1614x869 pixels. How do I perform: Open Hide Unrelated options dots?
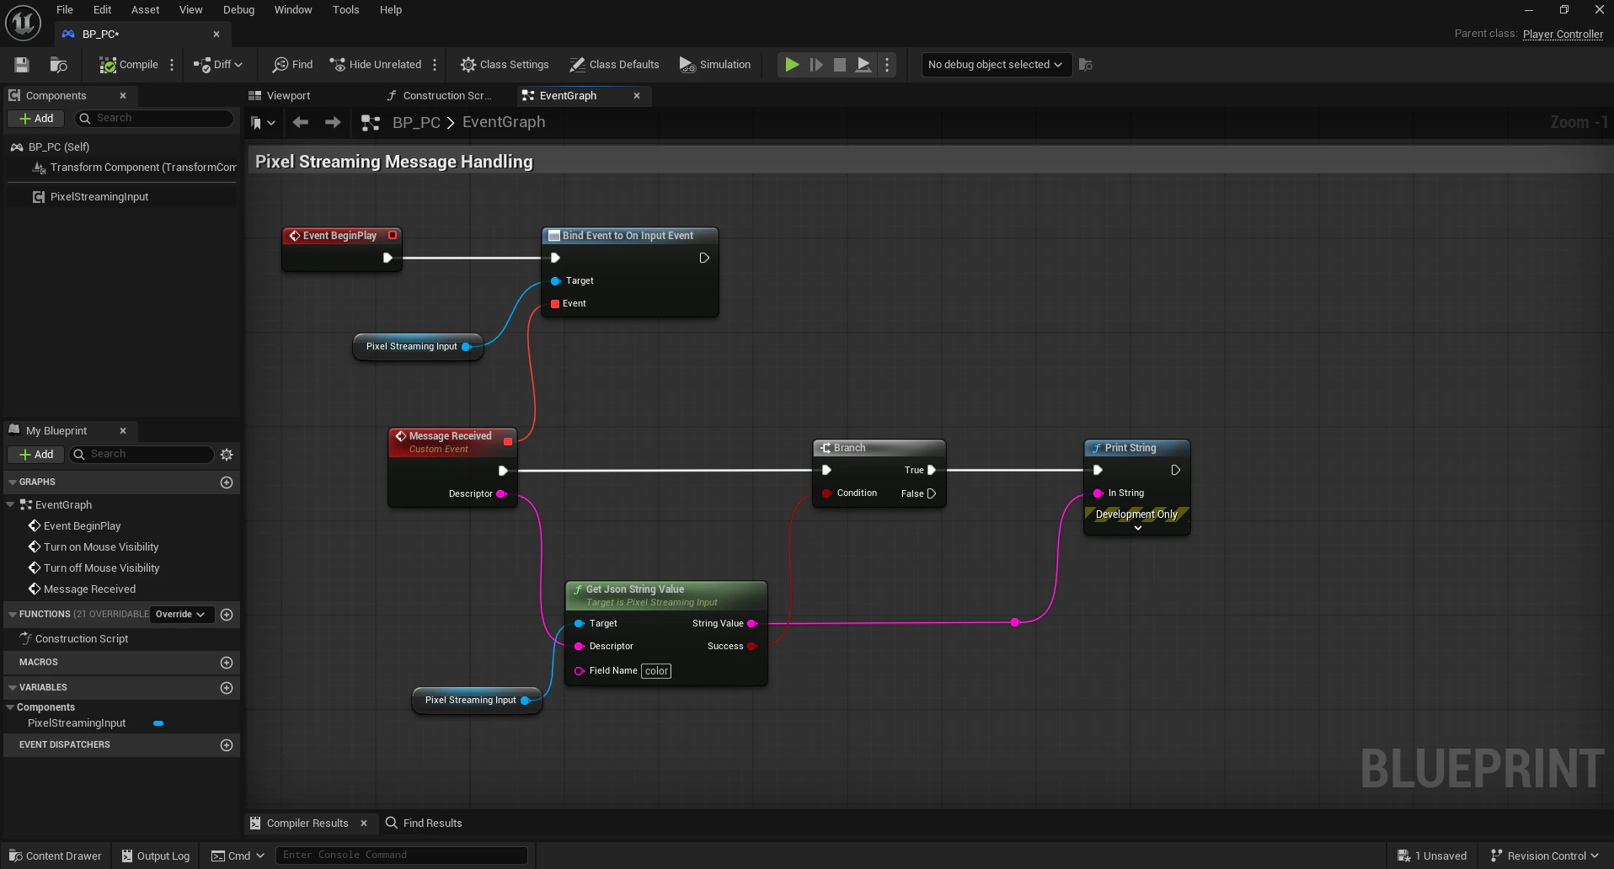(435, 65)
